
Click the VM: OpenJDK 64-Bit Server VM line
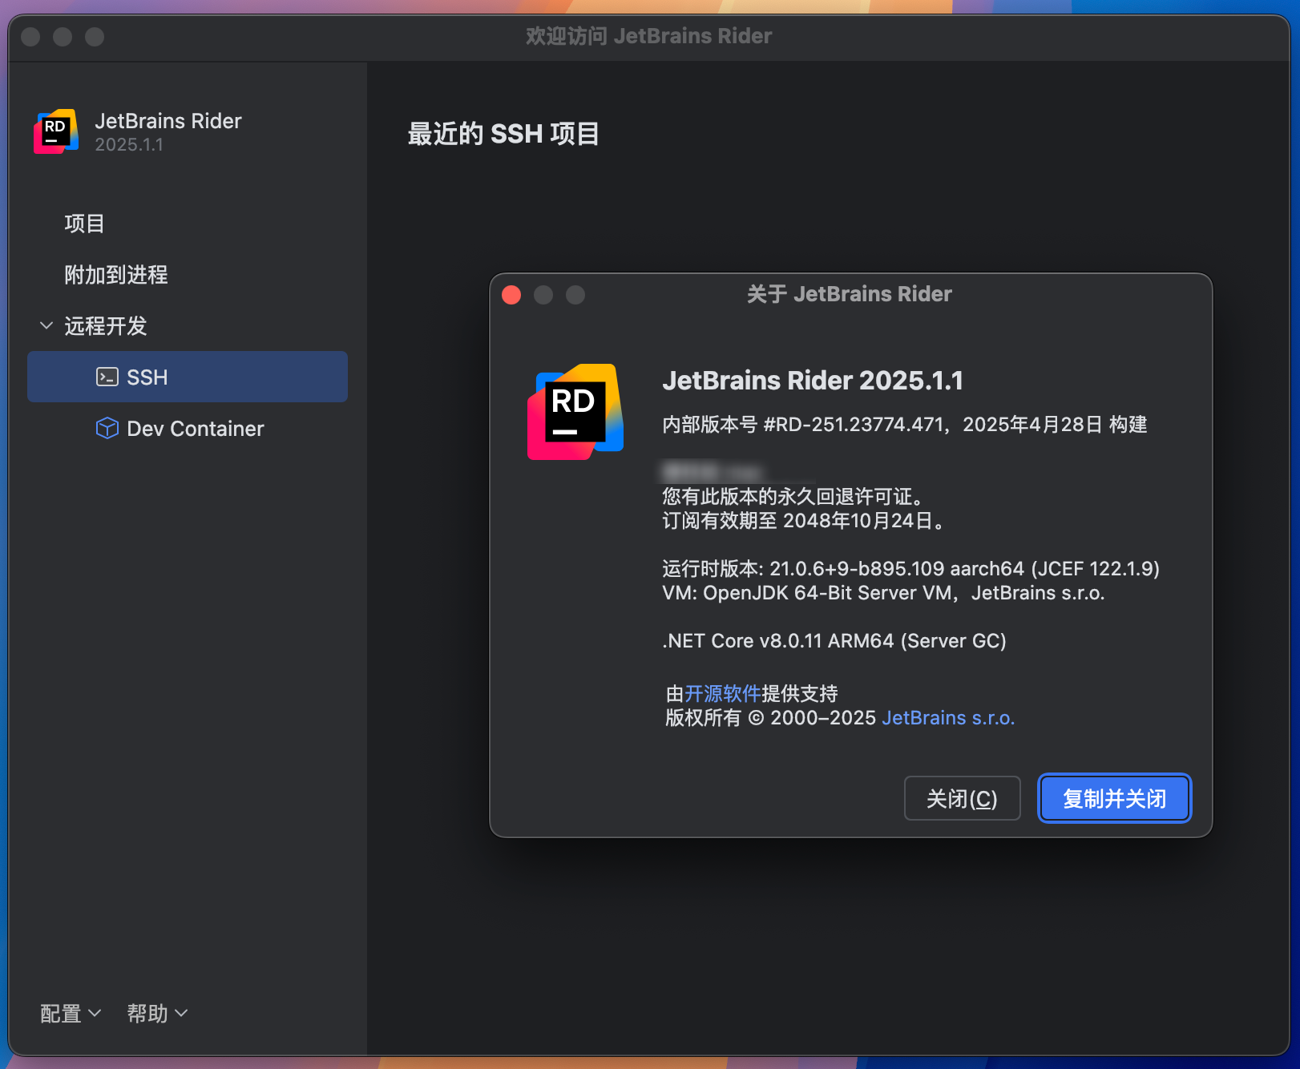click(x=883, y=593)
